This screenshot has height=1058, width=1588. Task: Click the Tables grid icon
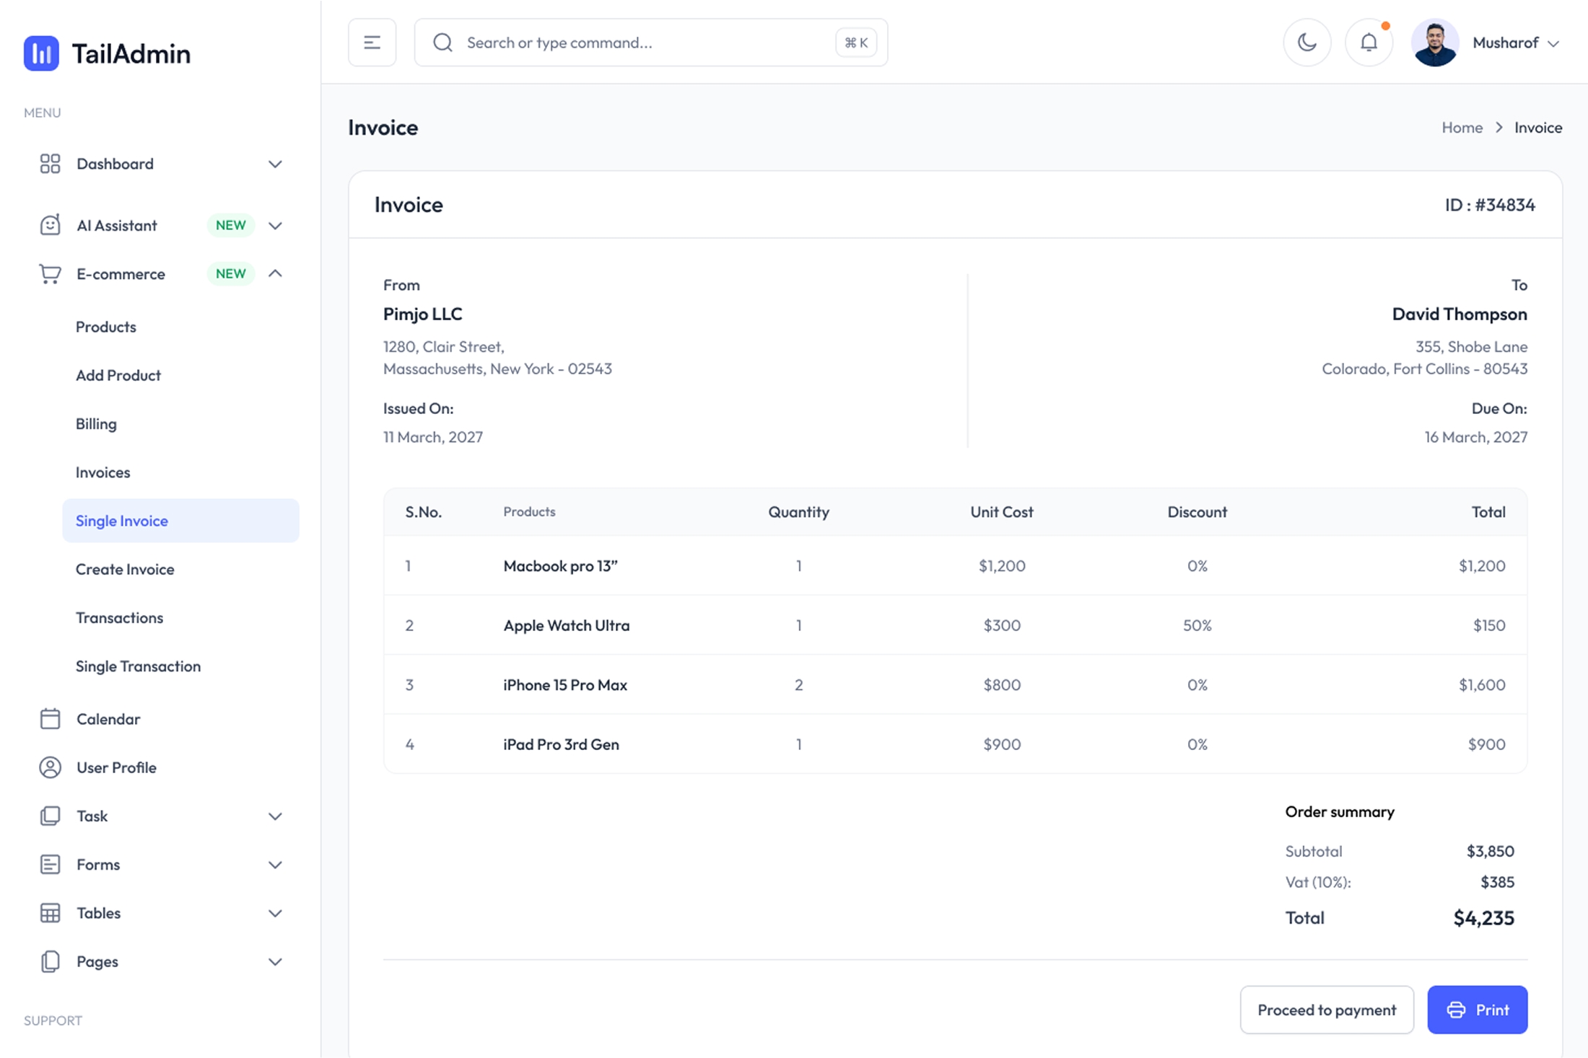pyautogui.click(x=50, y=913)
